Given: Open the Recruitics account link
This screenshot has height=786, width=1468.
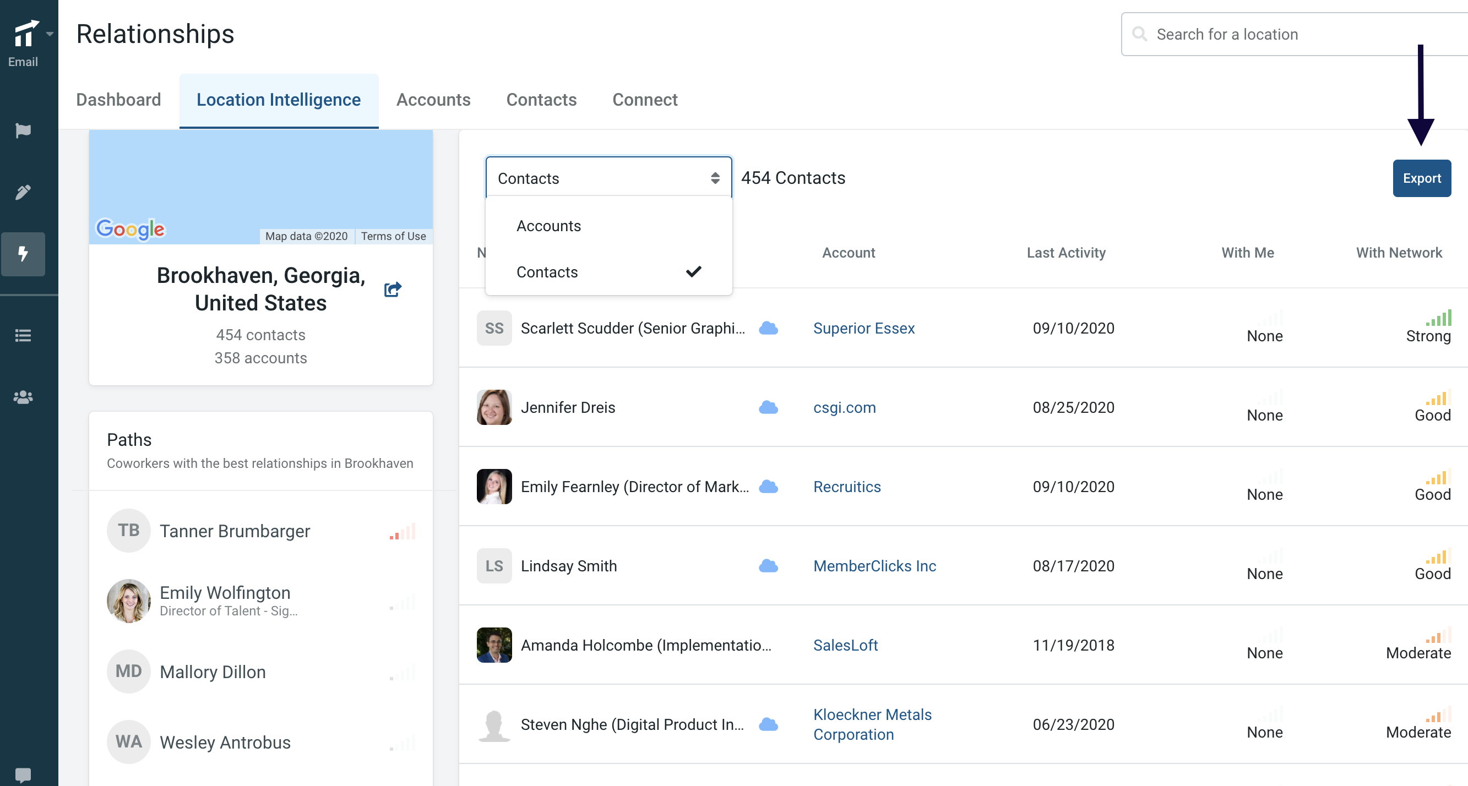Looking at the screenshot, I should point(847,487).
